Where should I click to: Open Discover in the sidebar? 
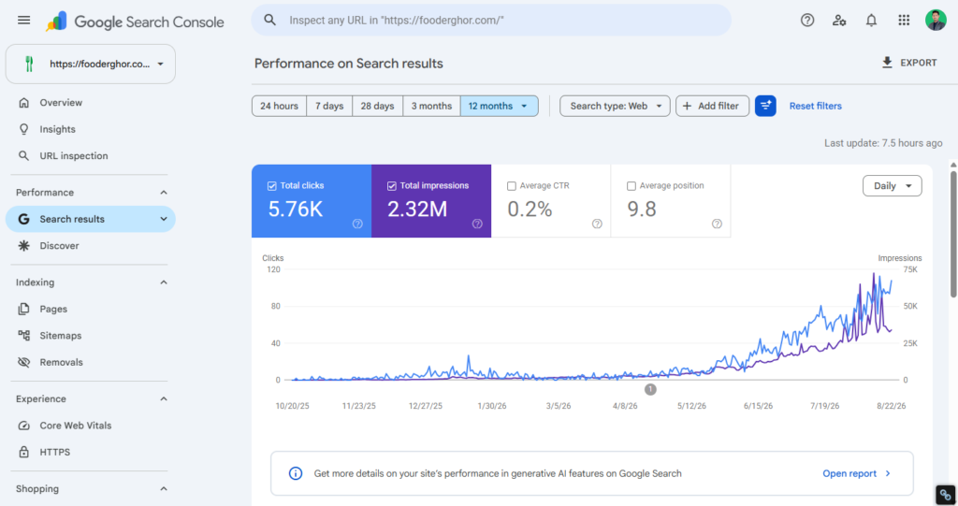[59, 246]
